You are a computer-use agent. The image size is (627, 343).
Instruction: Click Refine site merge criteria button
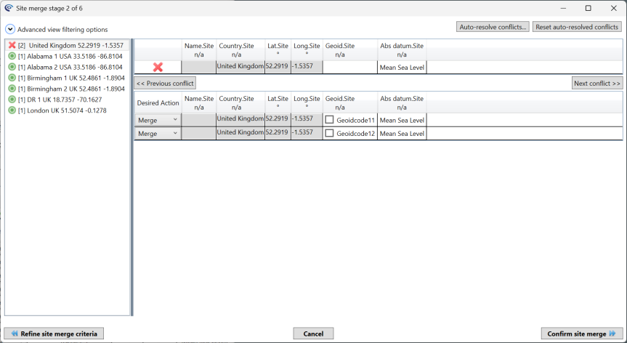pos(54,334)
